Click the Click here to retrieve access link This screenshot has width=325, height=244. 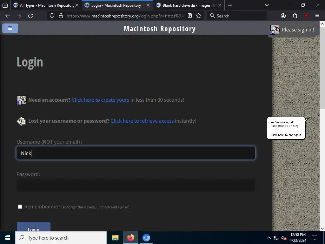tap(142, 121)
